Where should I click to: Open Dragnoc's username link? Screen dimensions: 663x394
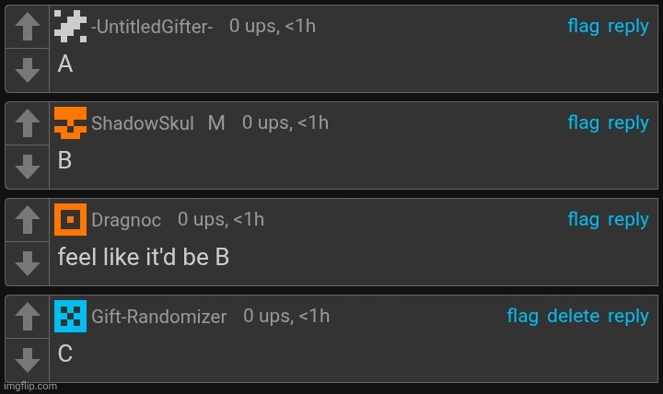126,221
